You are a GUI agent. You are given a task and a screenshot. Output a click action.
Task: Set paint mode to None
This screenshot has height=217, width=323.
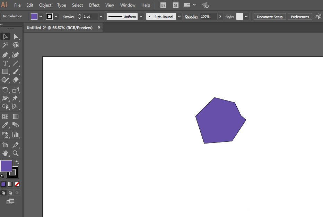point(17,184)
